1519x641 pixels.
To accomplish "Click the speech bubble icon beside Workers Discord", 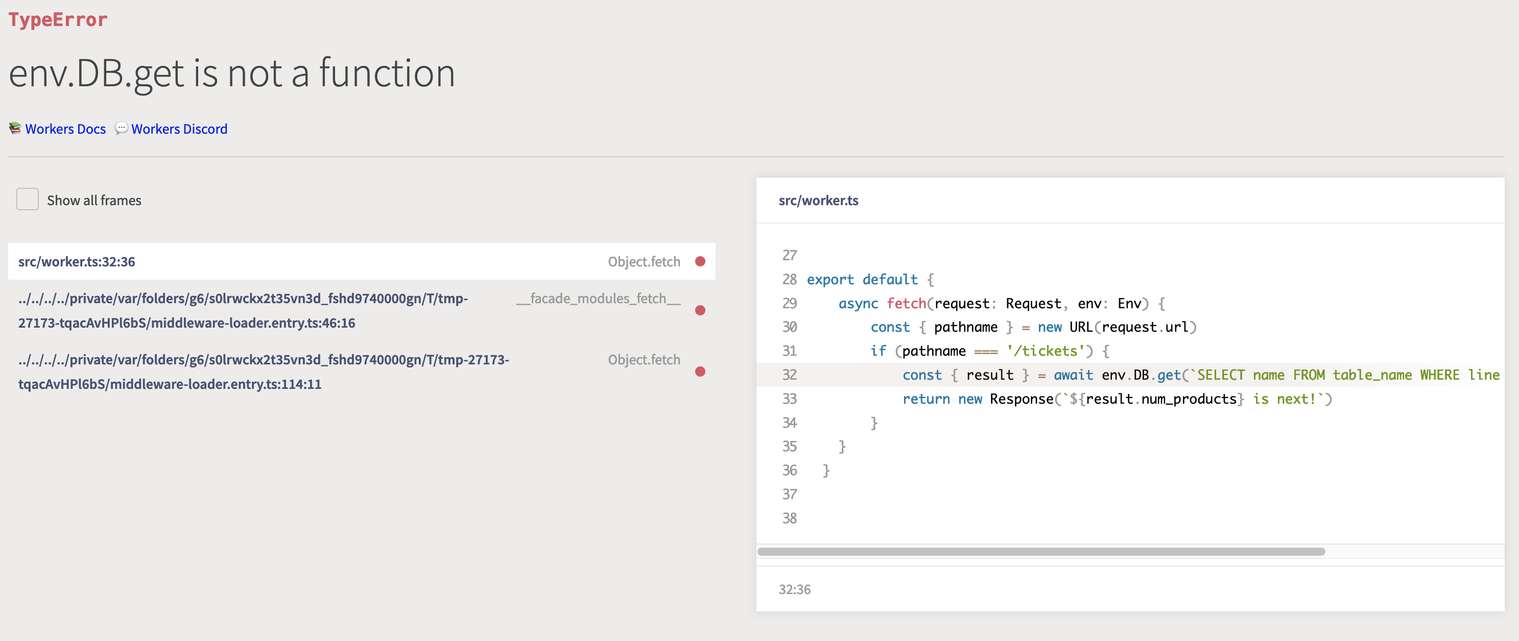I will (122, 129).
